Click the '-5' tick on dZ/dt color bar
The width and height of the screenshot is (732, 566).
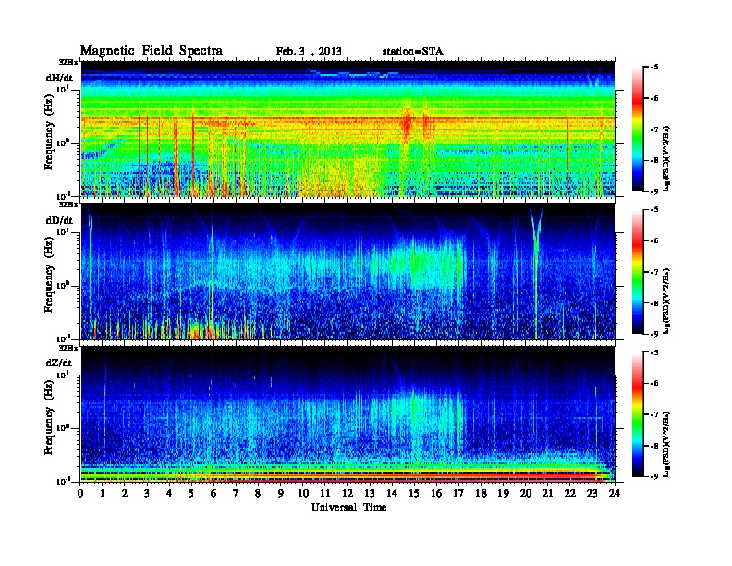[x=654, y=352]
